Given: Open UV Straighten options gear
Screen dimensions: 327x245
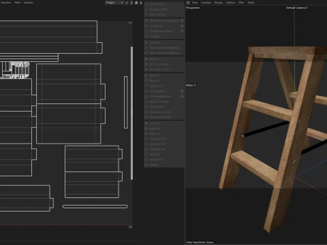Looking at the screenshot, I should pyautogui.click(x=182, y=91).
